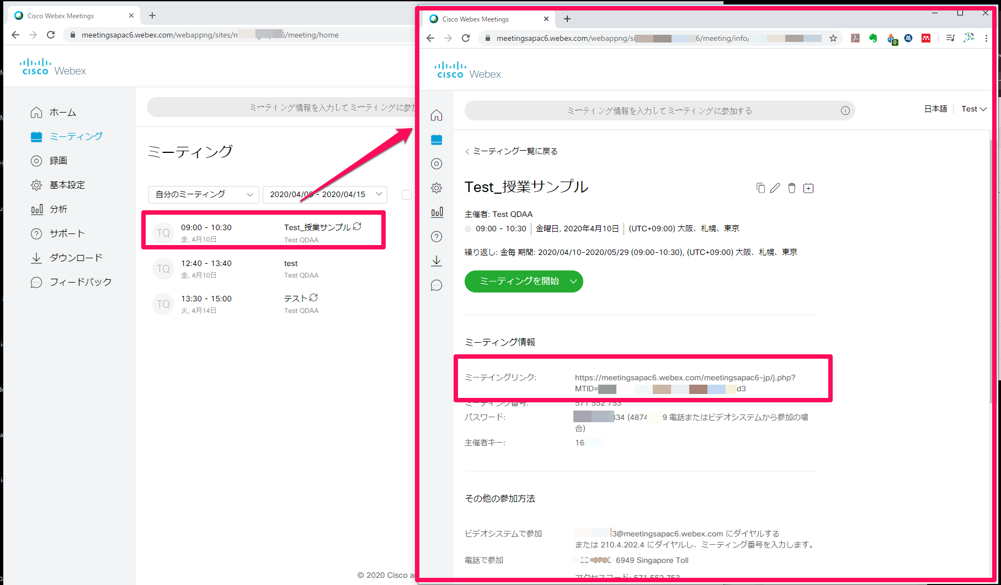The width and height of the screenshot is (1001, 585).
Task: Go back via ミーティング一覧に戻る link
Action: pyautogui.click(x=512, y=151)
